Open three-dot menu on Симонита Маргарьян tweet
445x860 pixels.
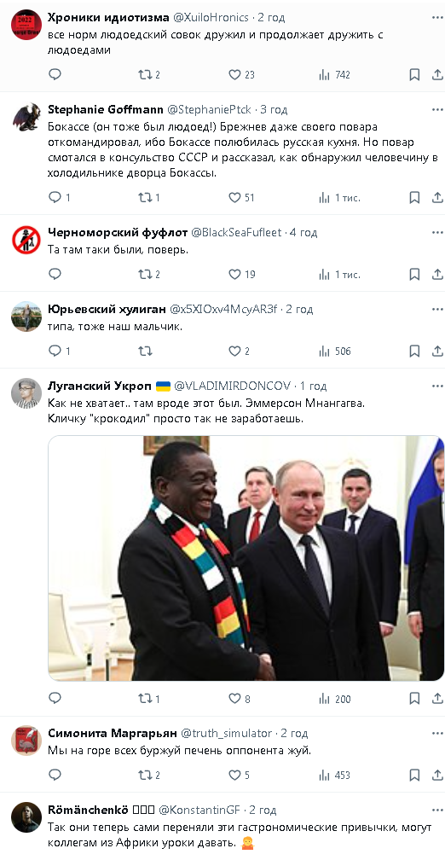[436, 734]
